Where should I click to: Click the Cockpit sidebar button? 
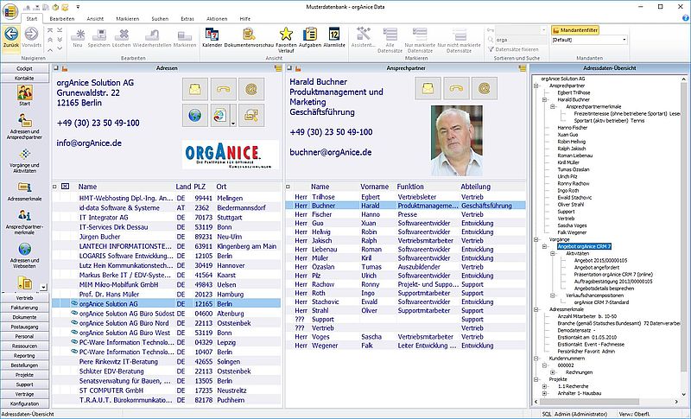(25, 69)
